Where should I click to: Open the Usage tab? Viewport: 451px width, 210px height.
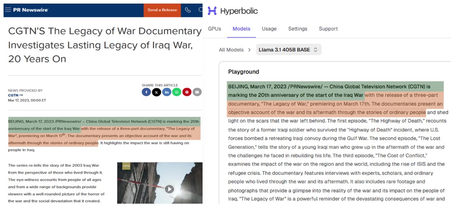tap(269, 29)
